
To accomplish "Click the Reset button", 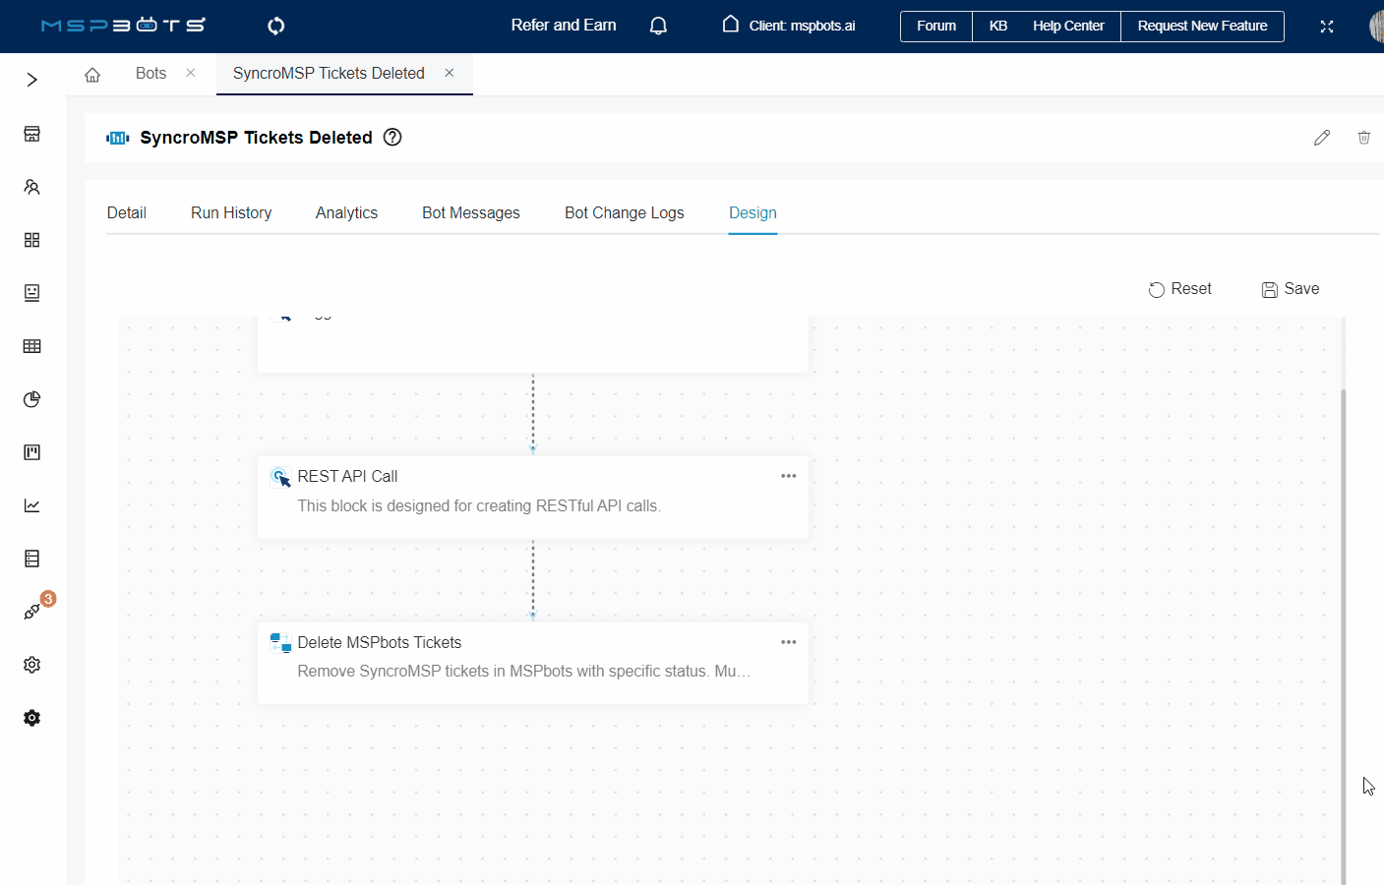I will click(1179, 289).
